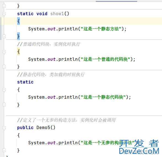Click fold end marker at top closing brace
This screenshot has height=157, width=162.
(4, 6)
